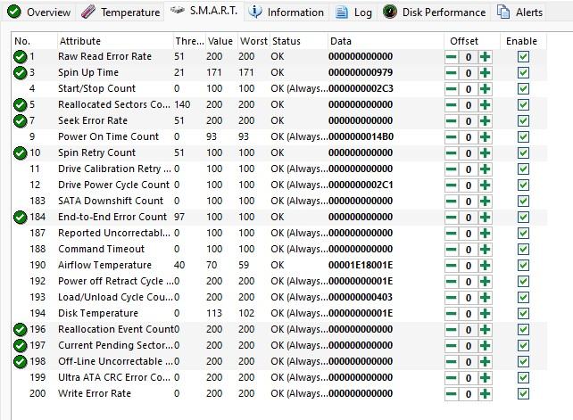Viewport: 573px width, 420px height.
Task: Click offset value field for Spin Retry Count
Action: click(468, 153)
